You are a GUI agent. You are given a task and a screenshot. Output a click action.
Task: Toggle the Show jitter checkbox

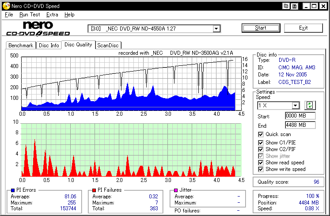[x=261, y=156]
